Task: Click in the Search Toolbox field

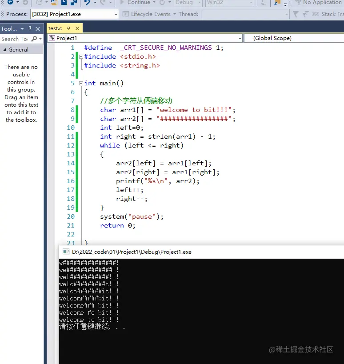Action: pos(15,39)
